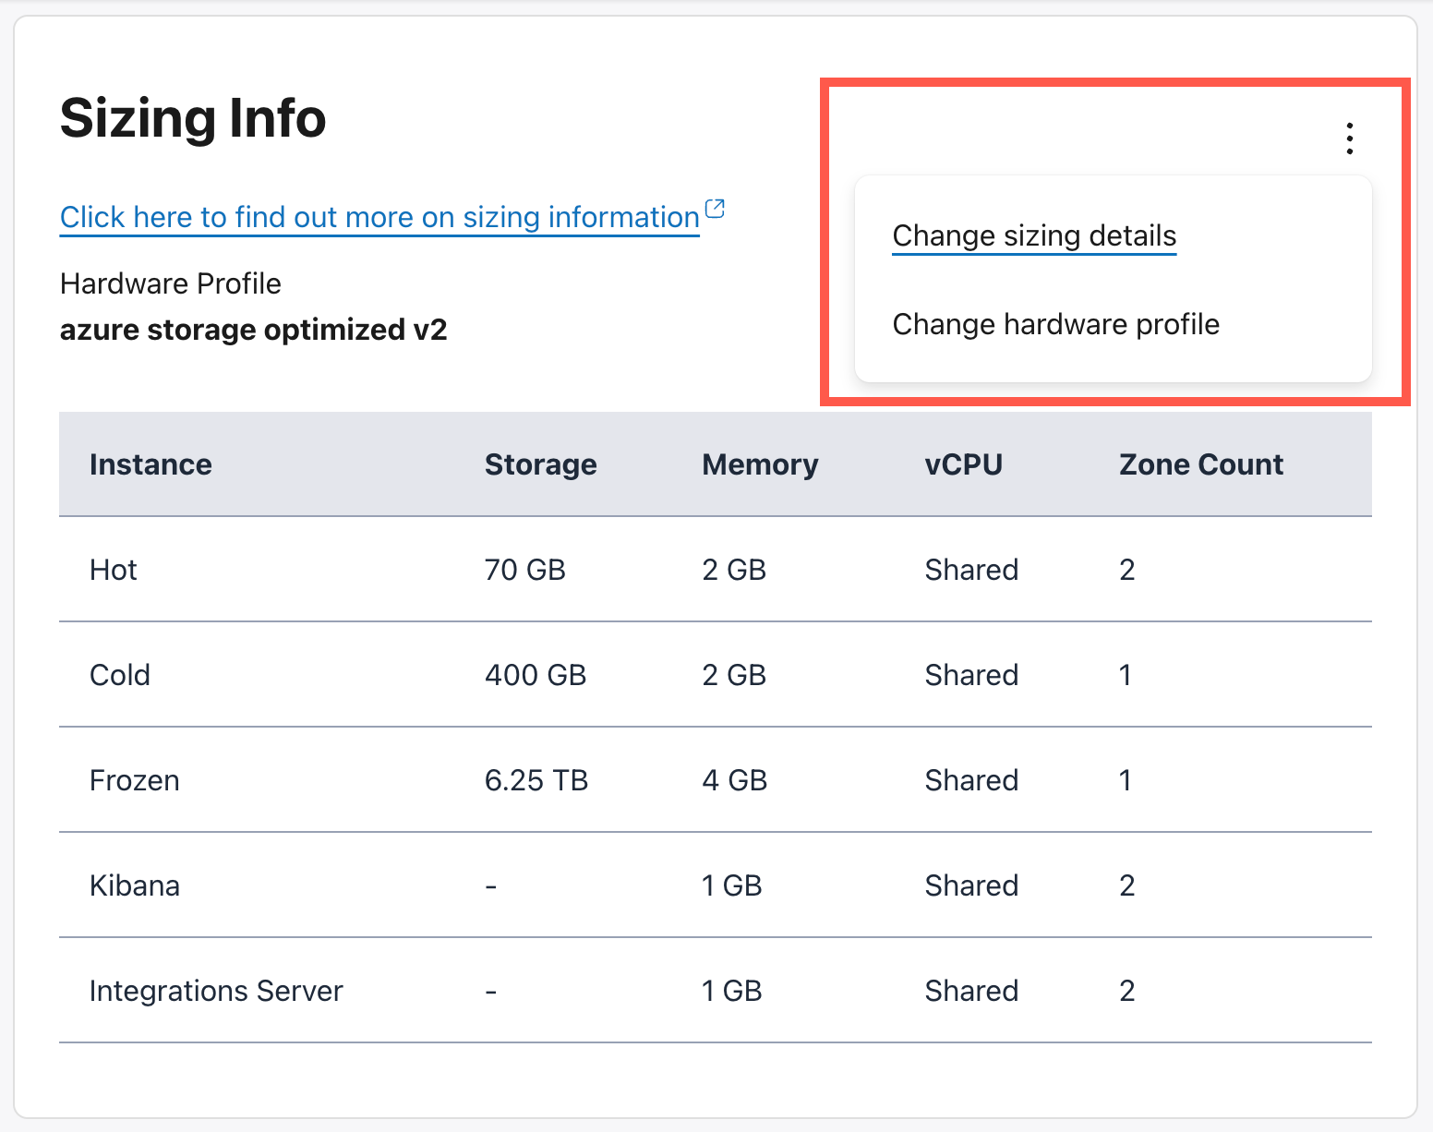Open the sizing information help link
1433x1132 pixels.
(x=379, y=217)
